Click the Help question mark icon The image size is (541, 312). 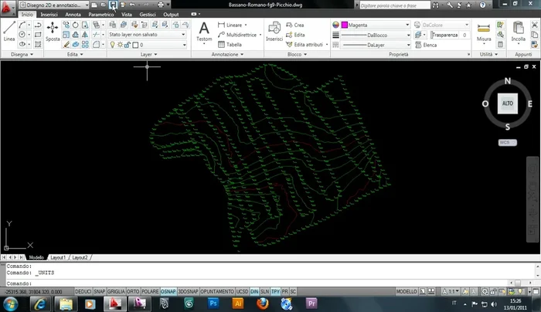pos(483,5)
